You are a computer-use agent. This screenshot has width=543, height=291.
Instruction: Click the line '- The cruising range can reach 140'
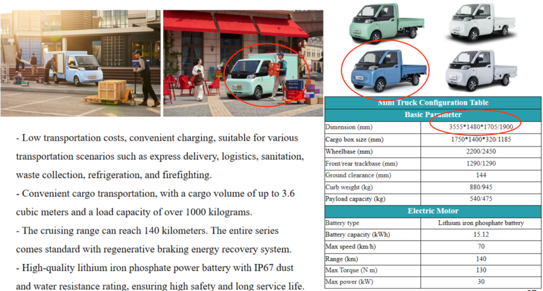click(x=147, y=231)
